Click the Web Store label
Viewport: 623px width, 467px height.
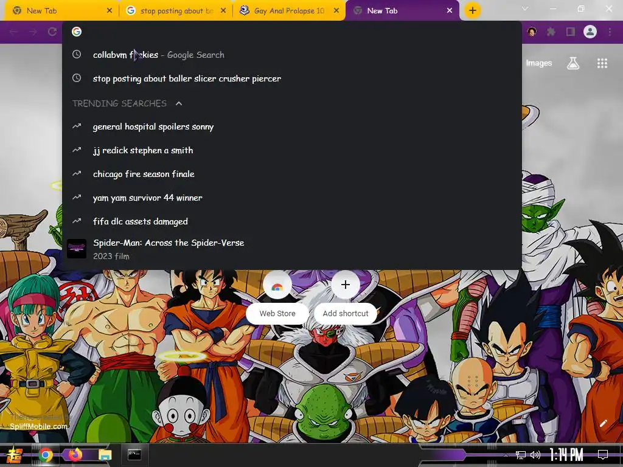[277, 314]
